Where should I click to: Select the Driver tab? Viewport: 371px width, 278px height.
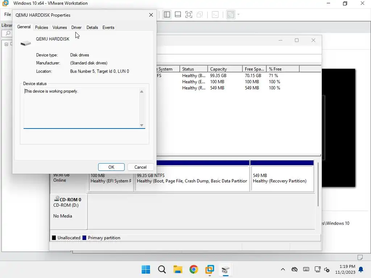click(x=76, y=28)
